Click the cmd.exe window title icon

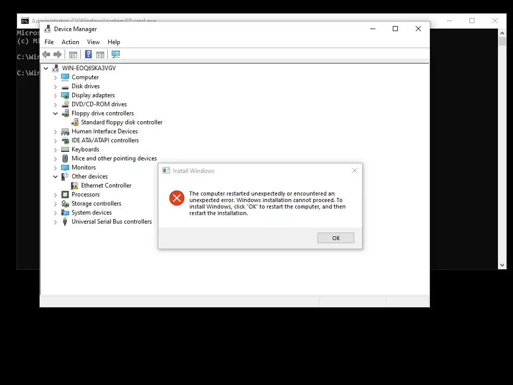coord(25,21)
